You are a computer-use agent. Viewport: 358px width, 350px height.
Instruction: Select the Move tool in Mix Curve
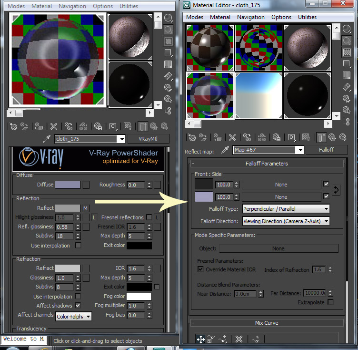click(x=200, y=339)
